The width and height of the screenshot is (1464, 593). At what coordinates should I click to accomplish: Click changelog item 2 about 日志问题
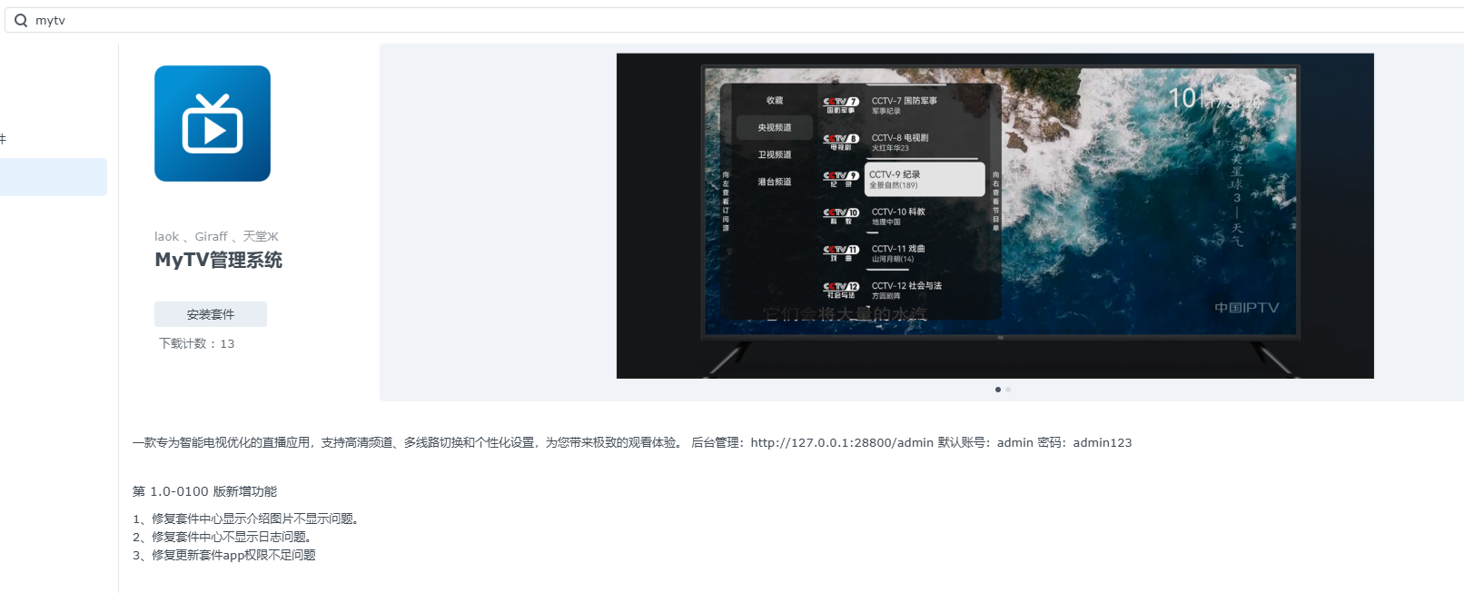224,537
